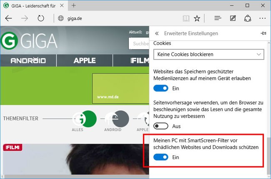Close the GIGA tab
The height and width of the screenshot is (179, 271).
point(62,5)
